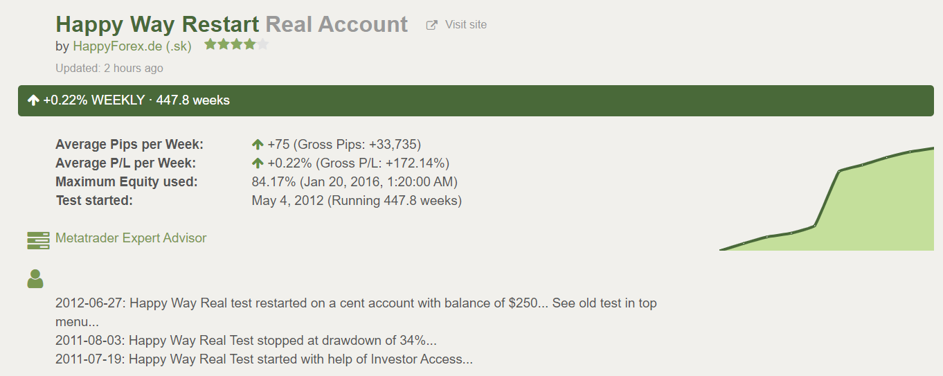Click the external link icon beside Visit site
Image resolution: width=943 pixels, height=376 pixels.
[432, 25]
